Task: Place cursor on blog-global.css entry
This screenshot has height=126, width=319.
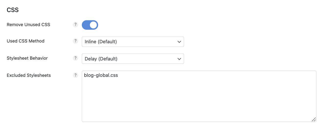Action: (101, 76)
